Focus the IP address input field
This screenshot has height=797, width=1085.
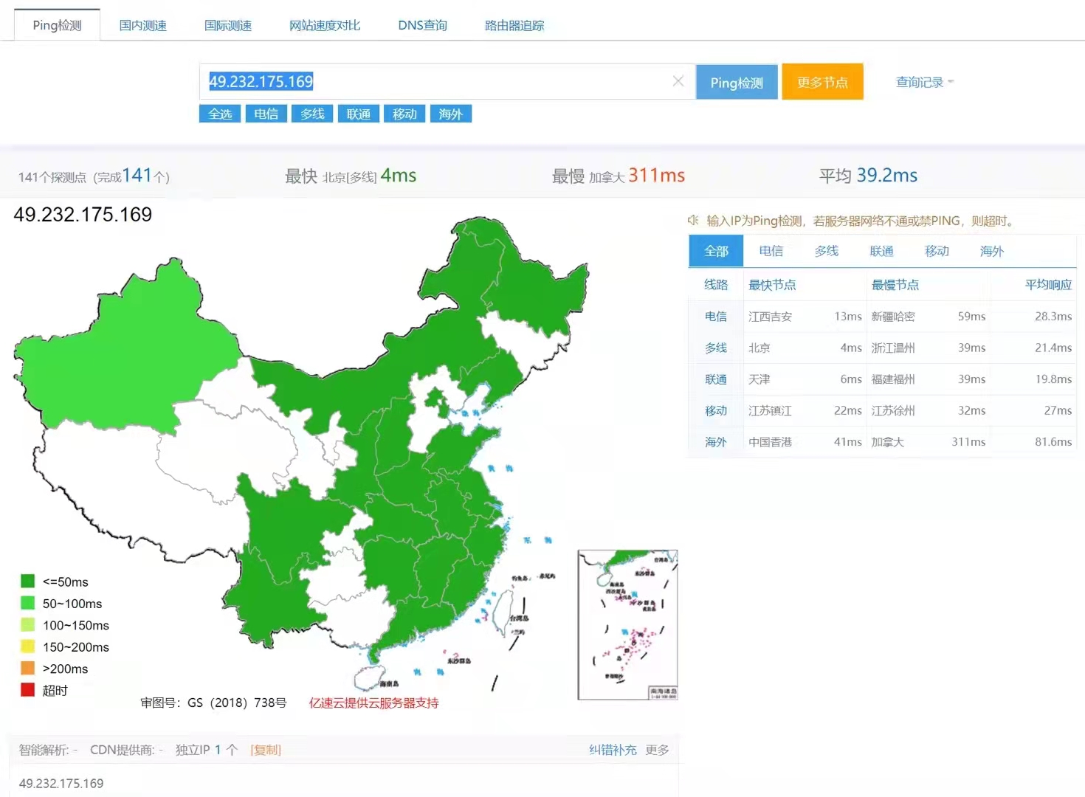(447, 82)
